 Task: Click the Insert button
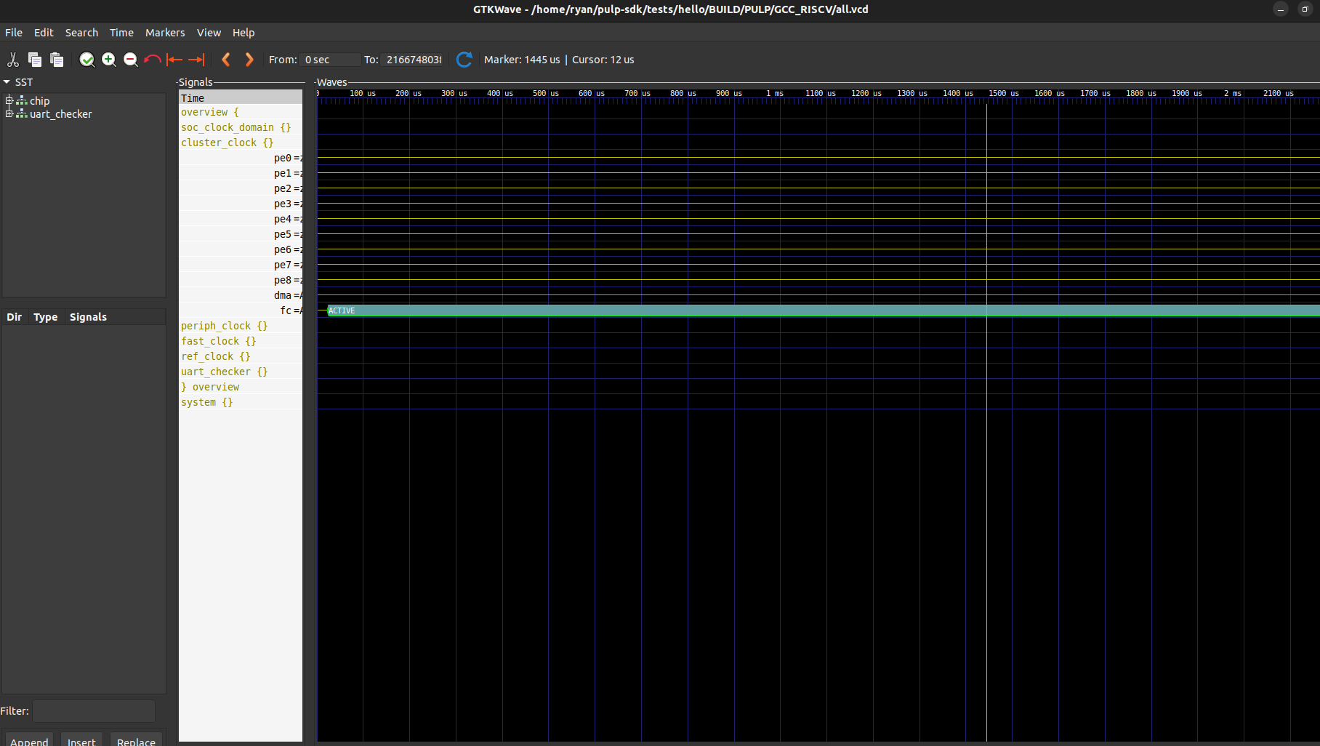click(81, 740)
